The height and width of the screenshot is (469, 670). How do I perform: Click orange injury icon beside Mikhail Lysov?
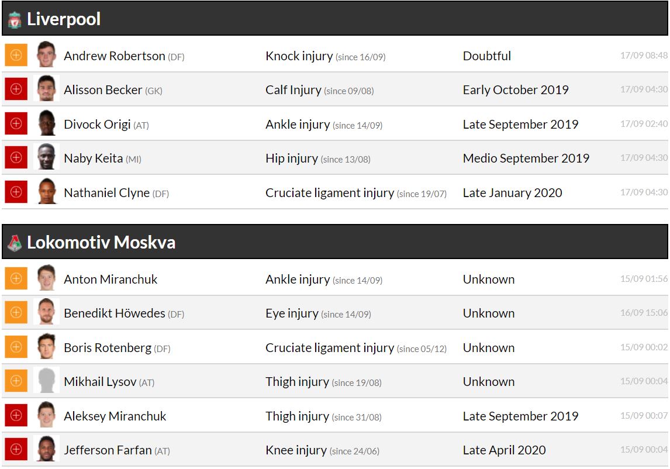(16, 381)
